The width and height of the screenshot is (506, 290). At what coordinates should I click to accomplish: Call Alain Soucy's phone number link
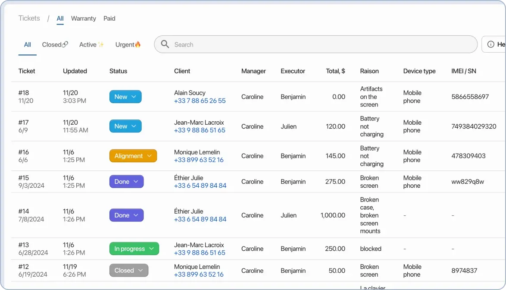(200, 101)
